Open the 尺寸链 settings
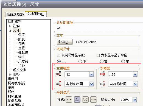This screenshot has height=106, width=143. pos(23,61)
